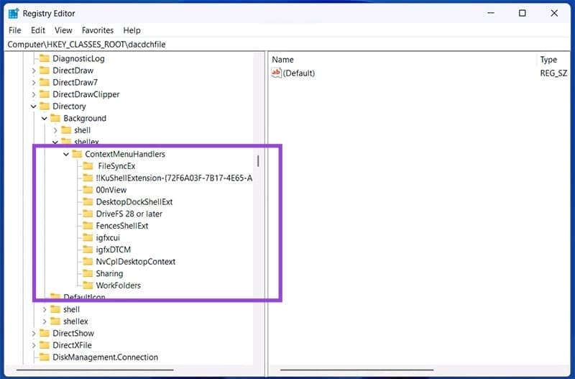The image size is (575, 379).
Task: Open the View menu
Action: tap(63, 30)
